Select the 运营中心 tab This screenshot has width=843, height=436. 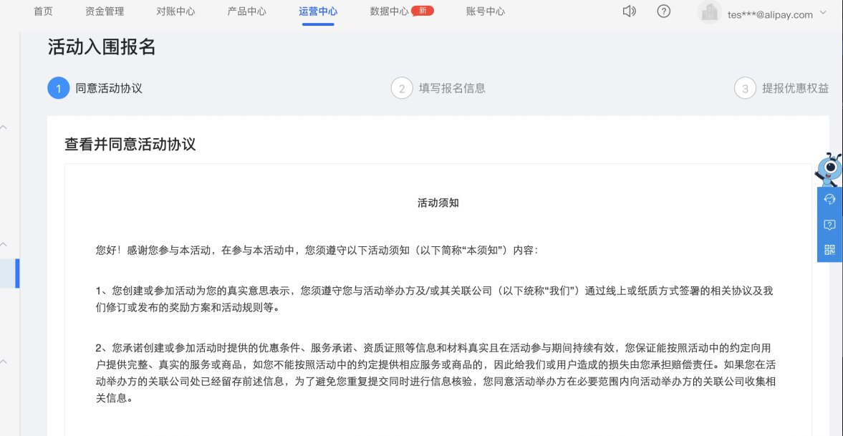(x=318, y=11)
